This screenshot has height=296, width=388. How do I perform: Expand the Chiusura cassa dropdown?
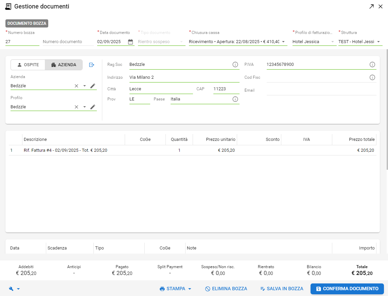[283, 42]
